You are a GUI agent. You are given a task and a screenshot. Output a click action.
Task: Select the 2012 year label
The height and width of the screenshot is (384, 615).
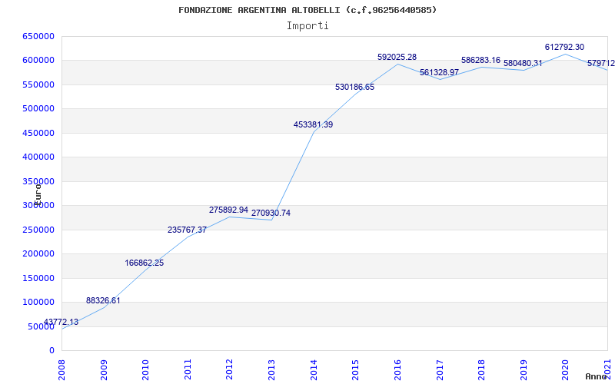230,369
